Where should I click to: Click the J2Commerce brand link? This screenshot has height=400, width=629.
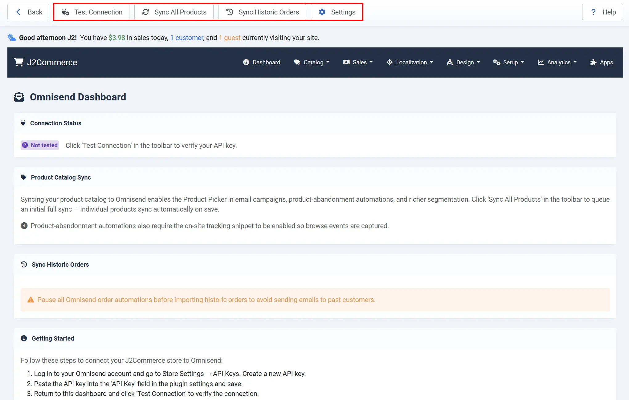pos(46,62)
